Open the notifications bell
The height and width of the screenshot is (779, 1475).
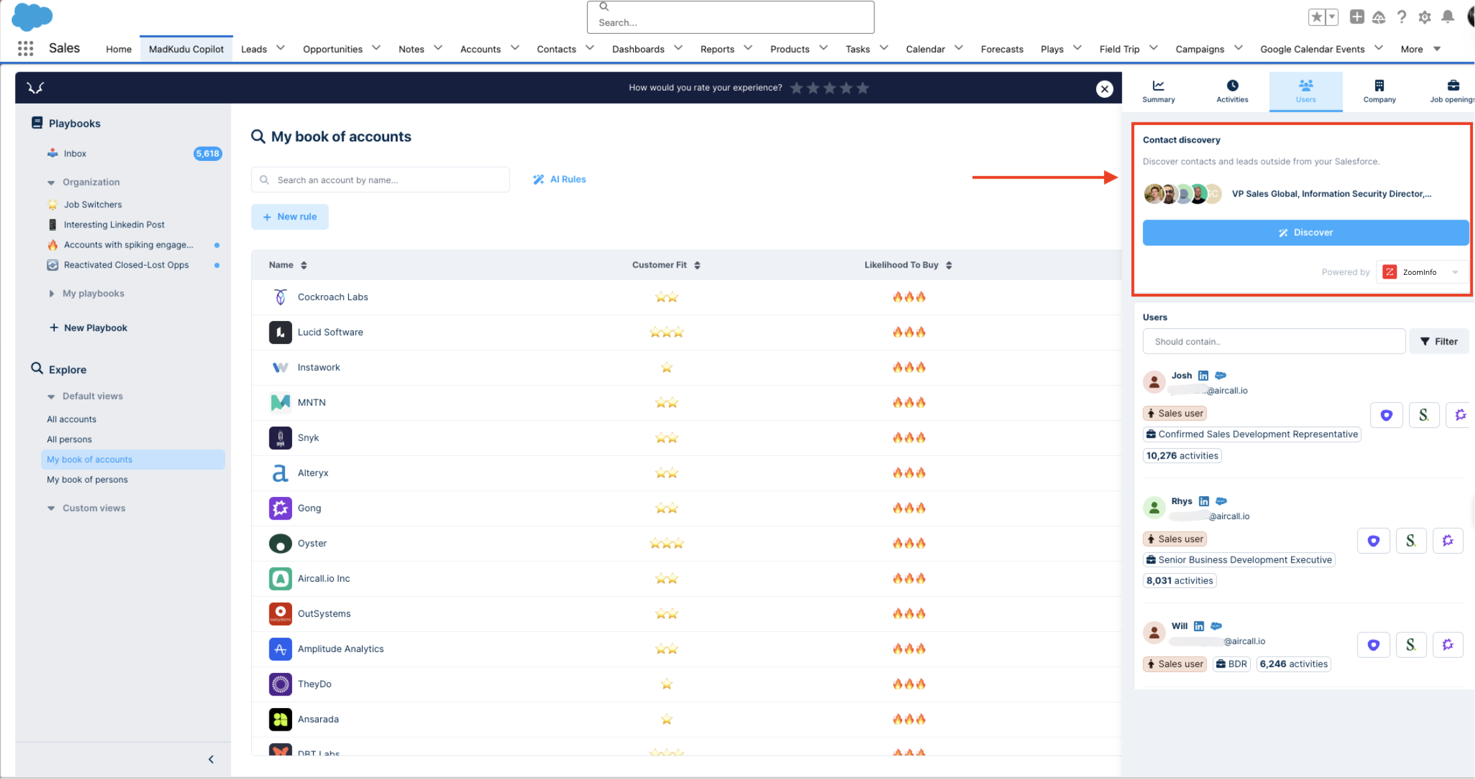click(1448, 17)
